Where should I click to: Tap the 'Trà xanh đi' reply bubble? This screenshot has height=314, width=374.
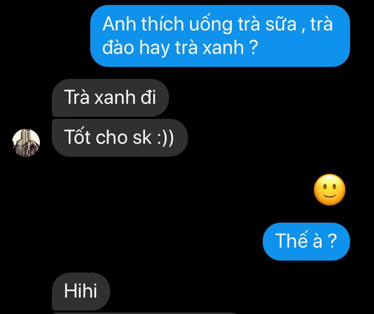110,98
